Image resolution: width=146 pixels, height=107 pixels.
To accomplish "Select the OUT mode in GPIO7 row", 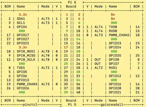I will tap(98, 64).
